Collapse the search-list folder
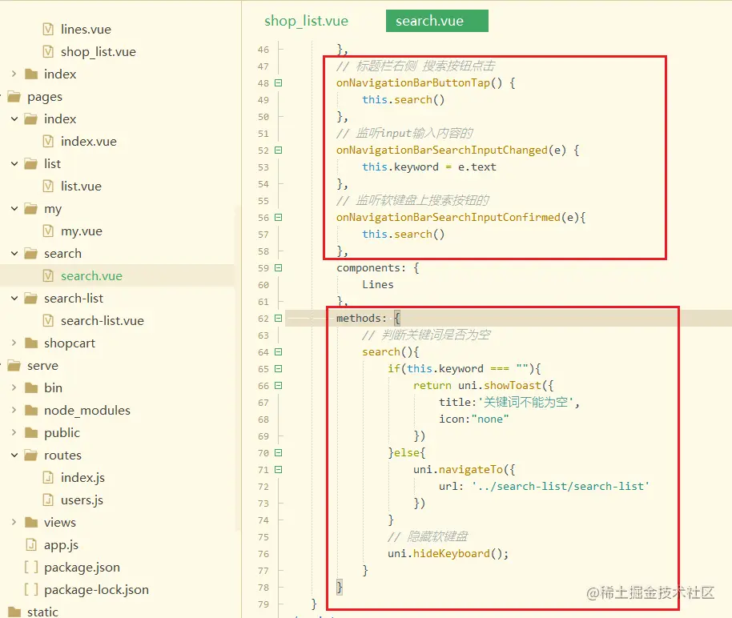 pos(14,299)
